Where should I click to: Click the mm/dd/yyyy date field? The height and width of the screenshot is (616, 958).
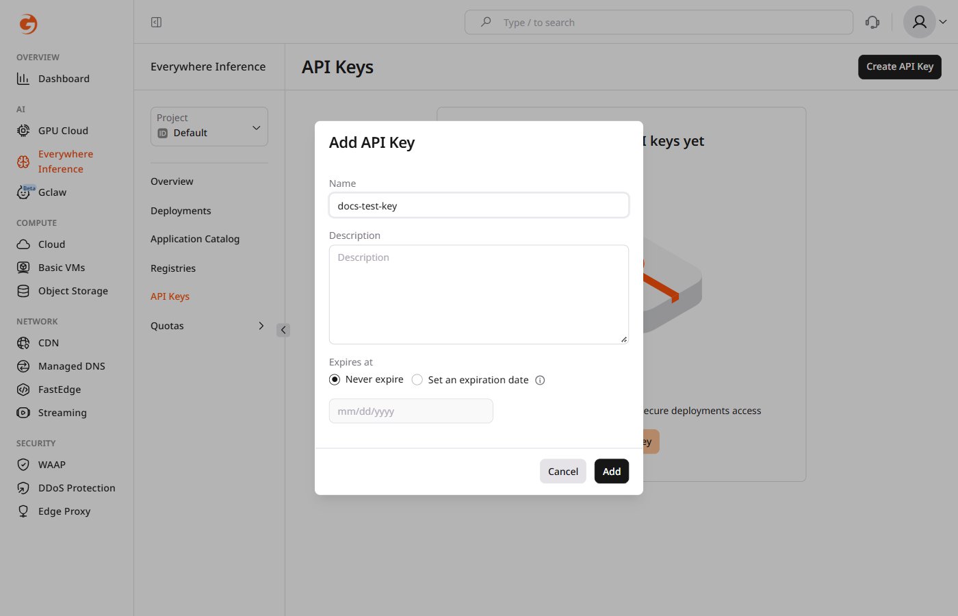coord(411,411)
